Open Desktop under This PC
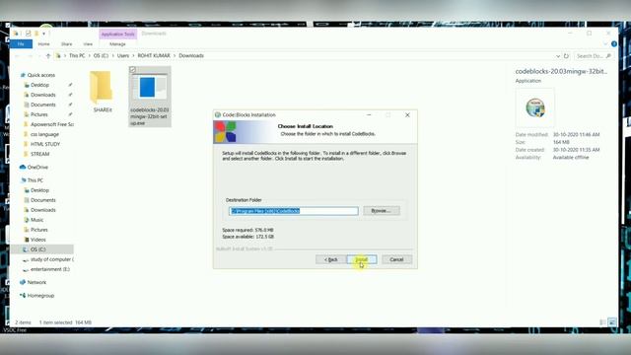Screen dimensions: 631x355 click(39, 190)
